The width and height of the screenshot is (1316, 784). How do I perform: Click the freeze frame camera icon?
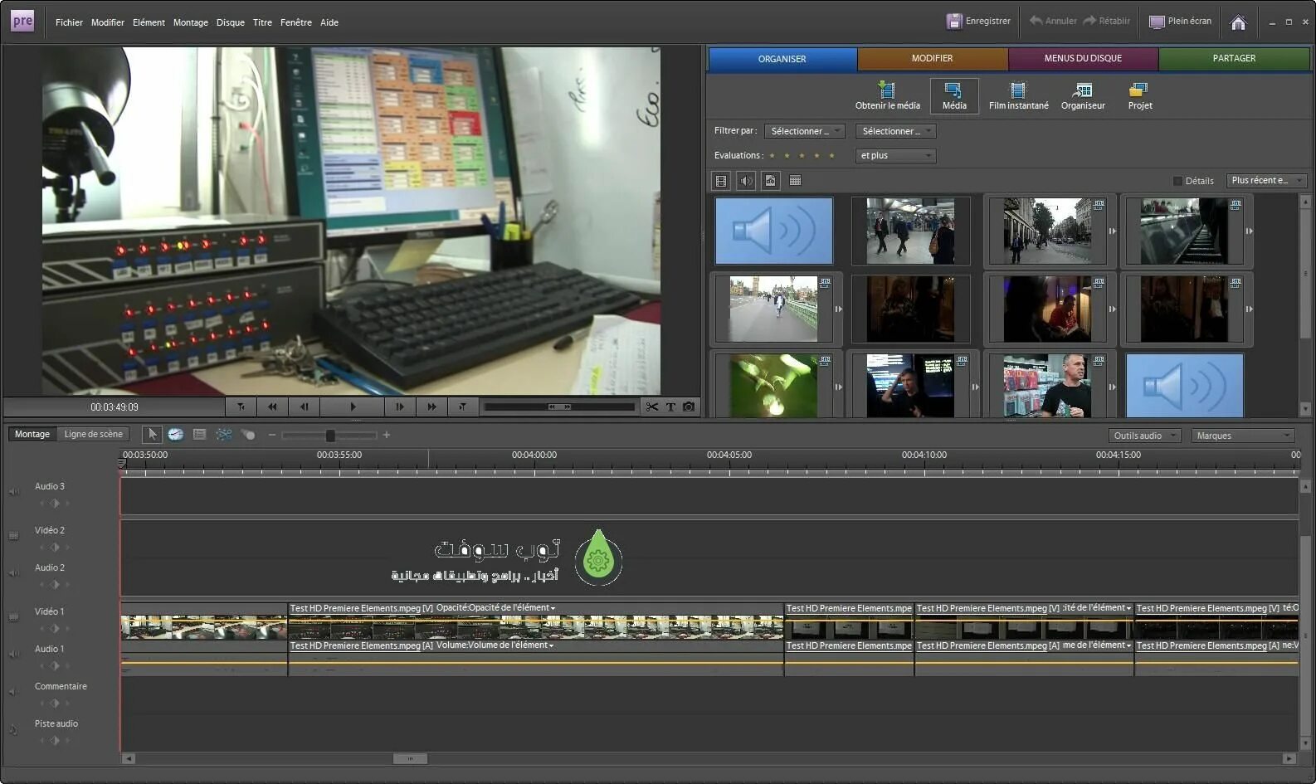(x=689, y=407)
